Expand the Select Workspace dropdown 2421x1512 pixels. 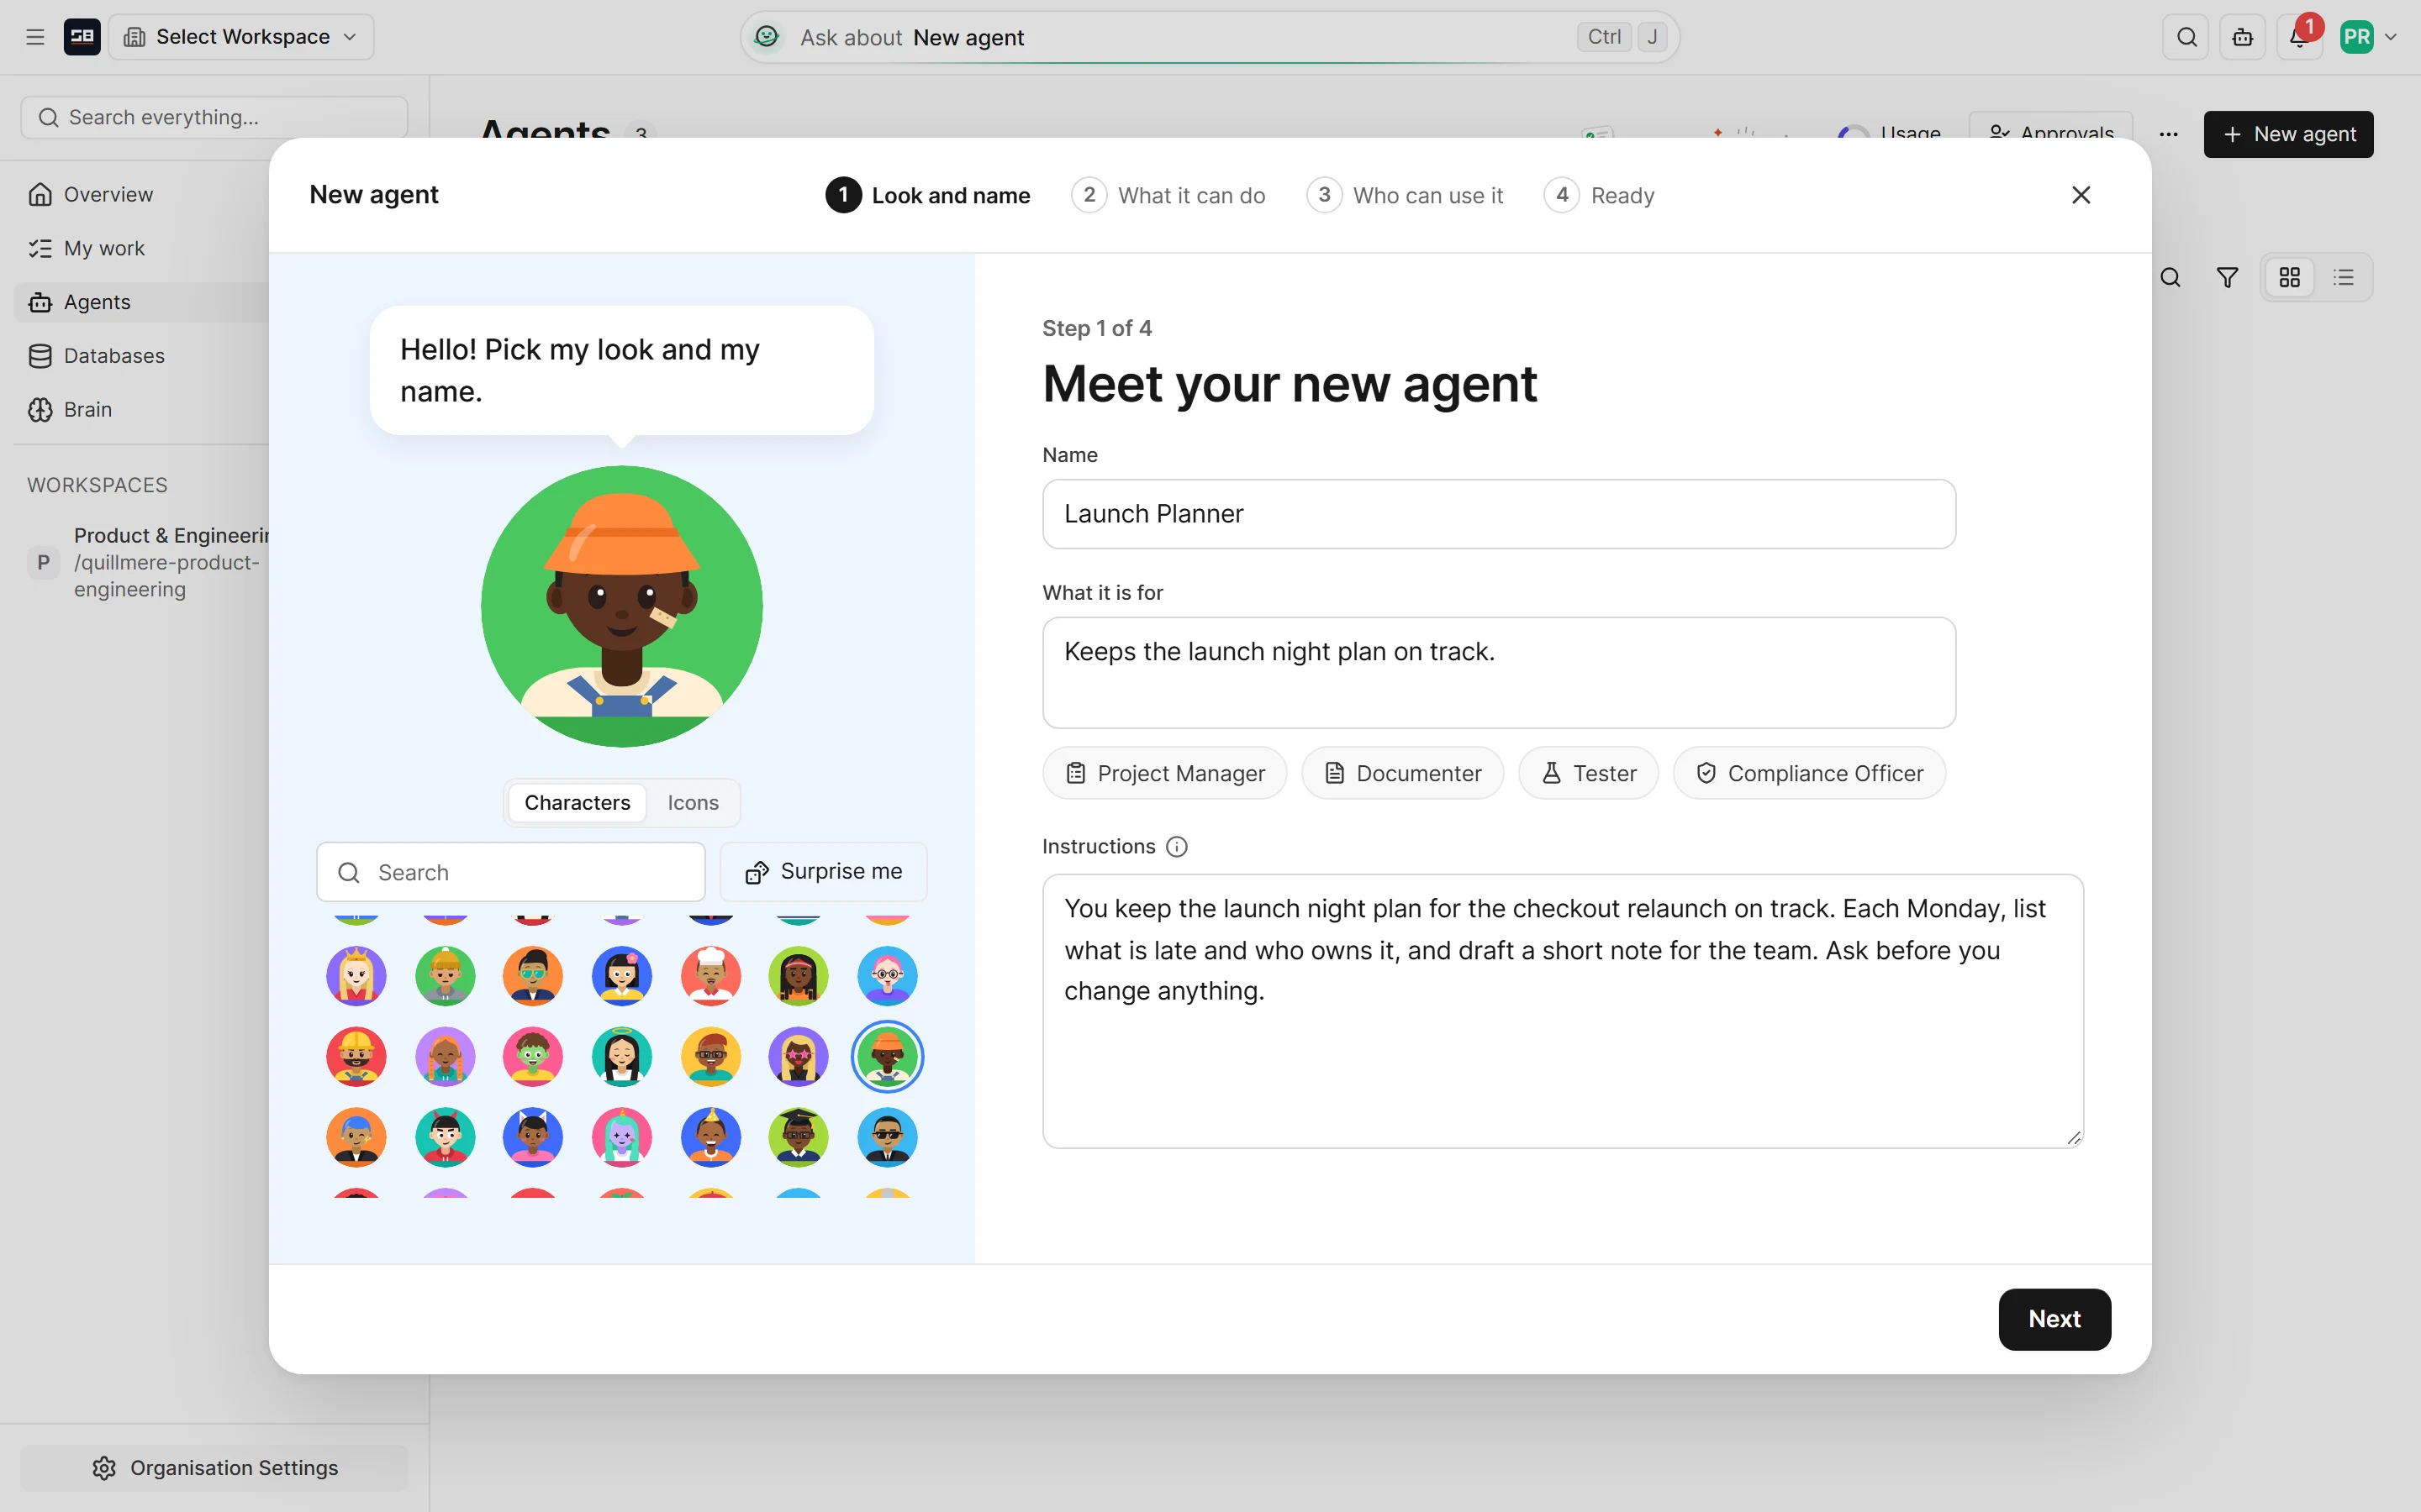[x=241, y=37]
